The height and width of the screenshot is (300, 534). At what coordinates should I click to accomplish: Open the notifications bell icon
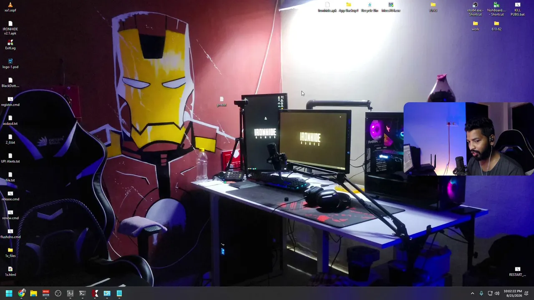point(526,293)
